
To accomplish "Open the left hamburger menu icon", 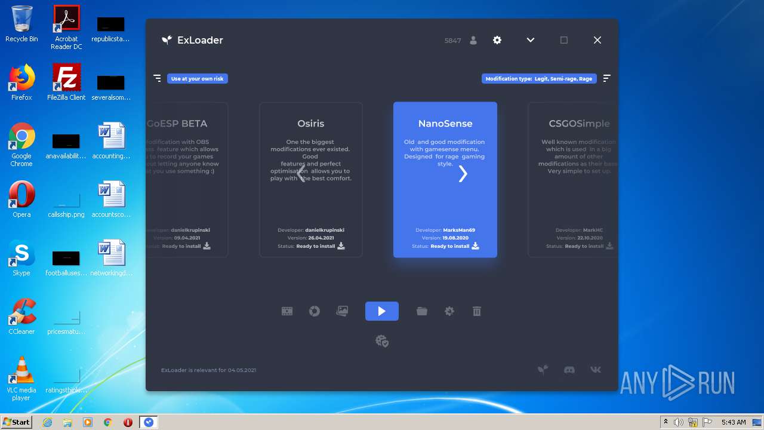I will pos(158,78).
